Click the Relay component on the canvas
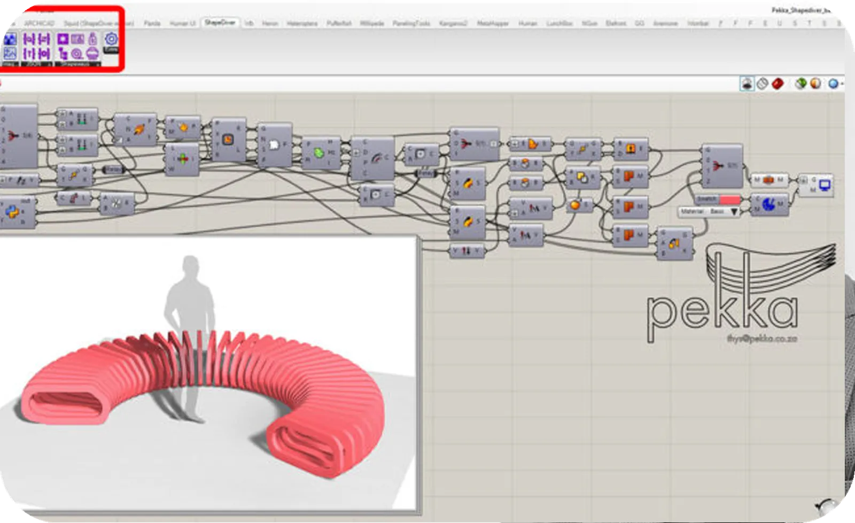The height and width of the screenshot is (523, 855). 425,173
